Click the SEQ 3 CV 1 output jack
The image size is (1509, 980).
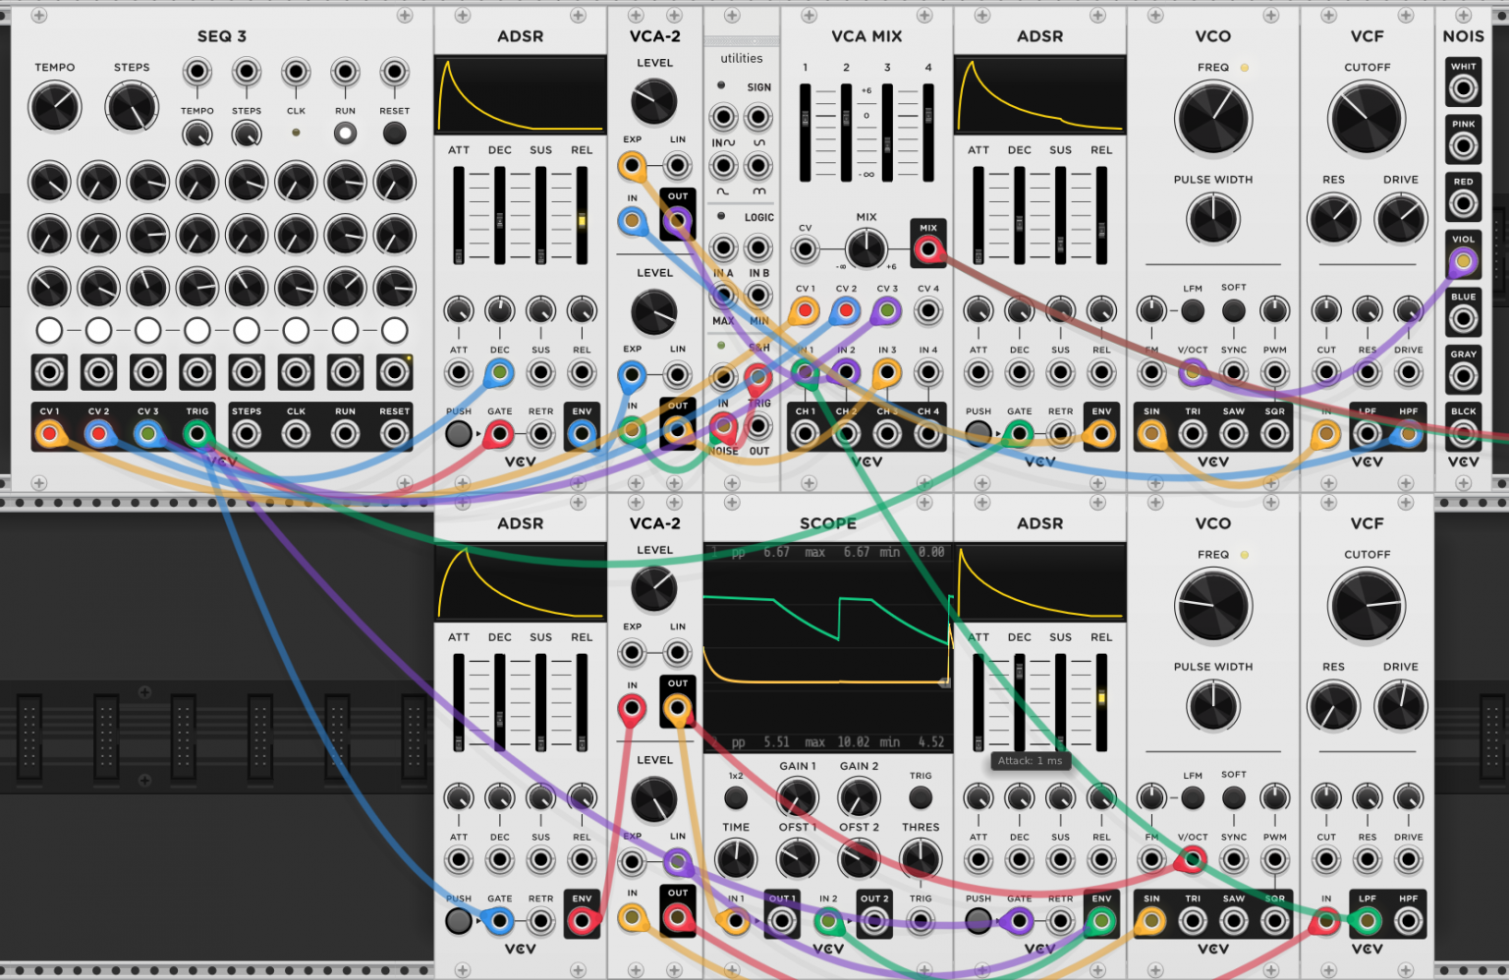coord(49,433)
